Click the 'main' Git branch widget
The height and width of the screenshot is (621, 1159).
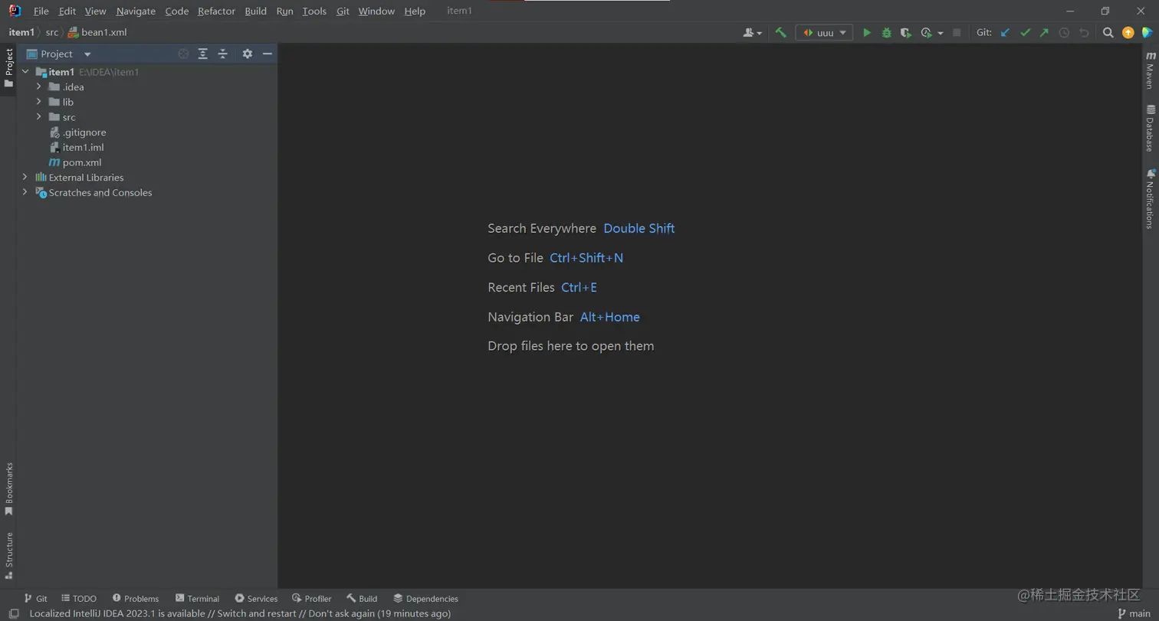[1134, 613]
